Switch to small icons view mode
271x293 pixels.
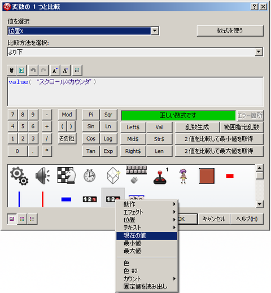click(22, 219)
